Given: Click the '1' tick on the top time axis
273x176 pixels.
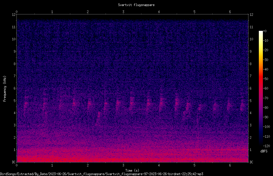Looking at the screenshot, I should coord(52,12).
